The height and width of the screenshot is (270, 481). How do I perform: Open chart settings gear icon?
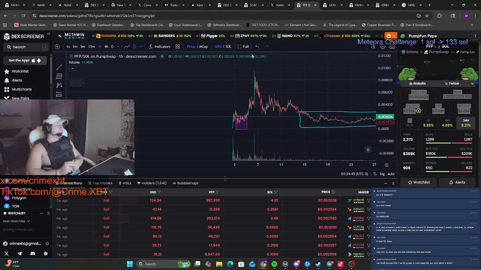(383, 47)
